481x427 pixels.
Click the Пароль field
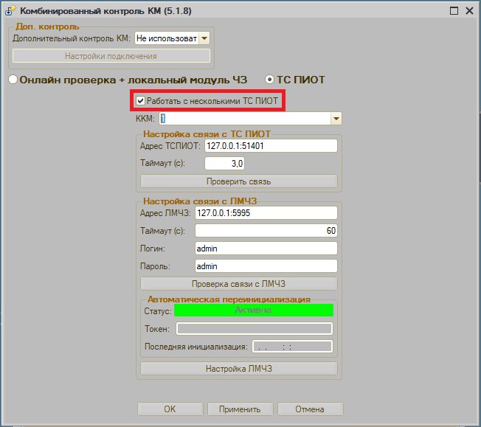266,266
